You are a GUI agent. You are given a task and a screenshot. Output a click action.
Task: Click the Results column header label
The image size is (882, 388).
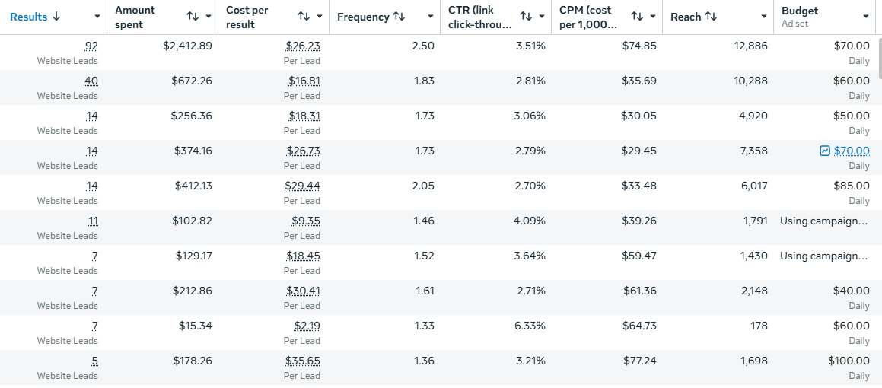pyautogui.click(x=29, y=17)
